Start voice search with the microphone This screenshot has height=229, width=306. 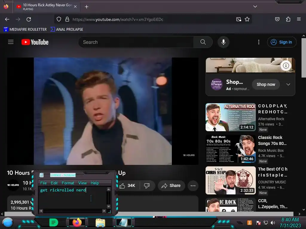pos(224,42)
